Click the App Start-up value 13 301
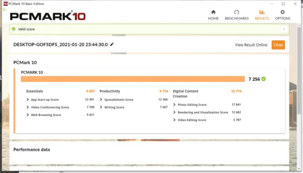The height and width of the screenshot is (173, 303). [x=90, y=99]
